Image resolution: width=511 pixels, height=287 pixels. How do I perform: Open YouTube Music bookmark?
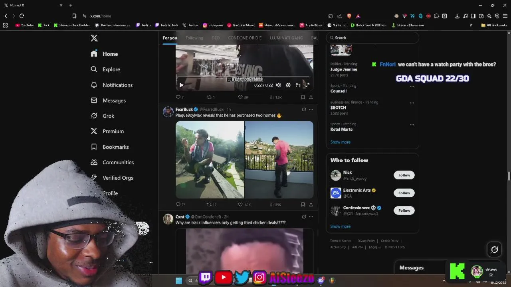241,25
